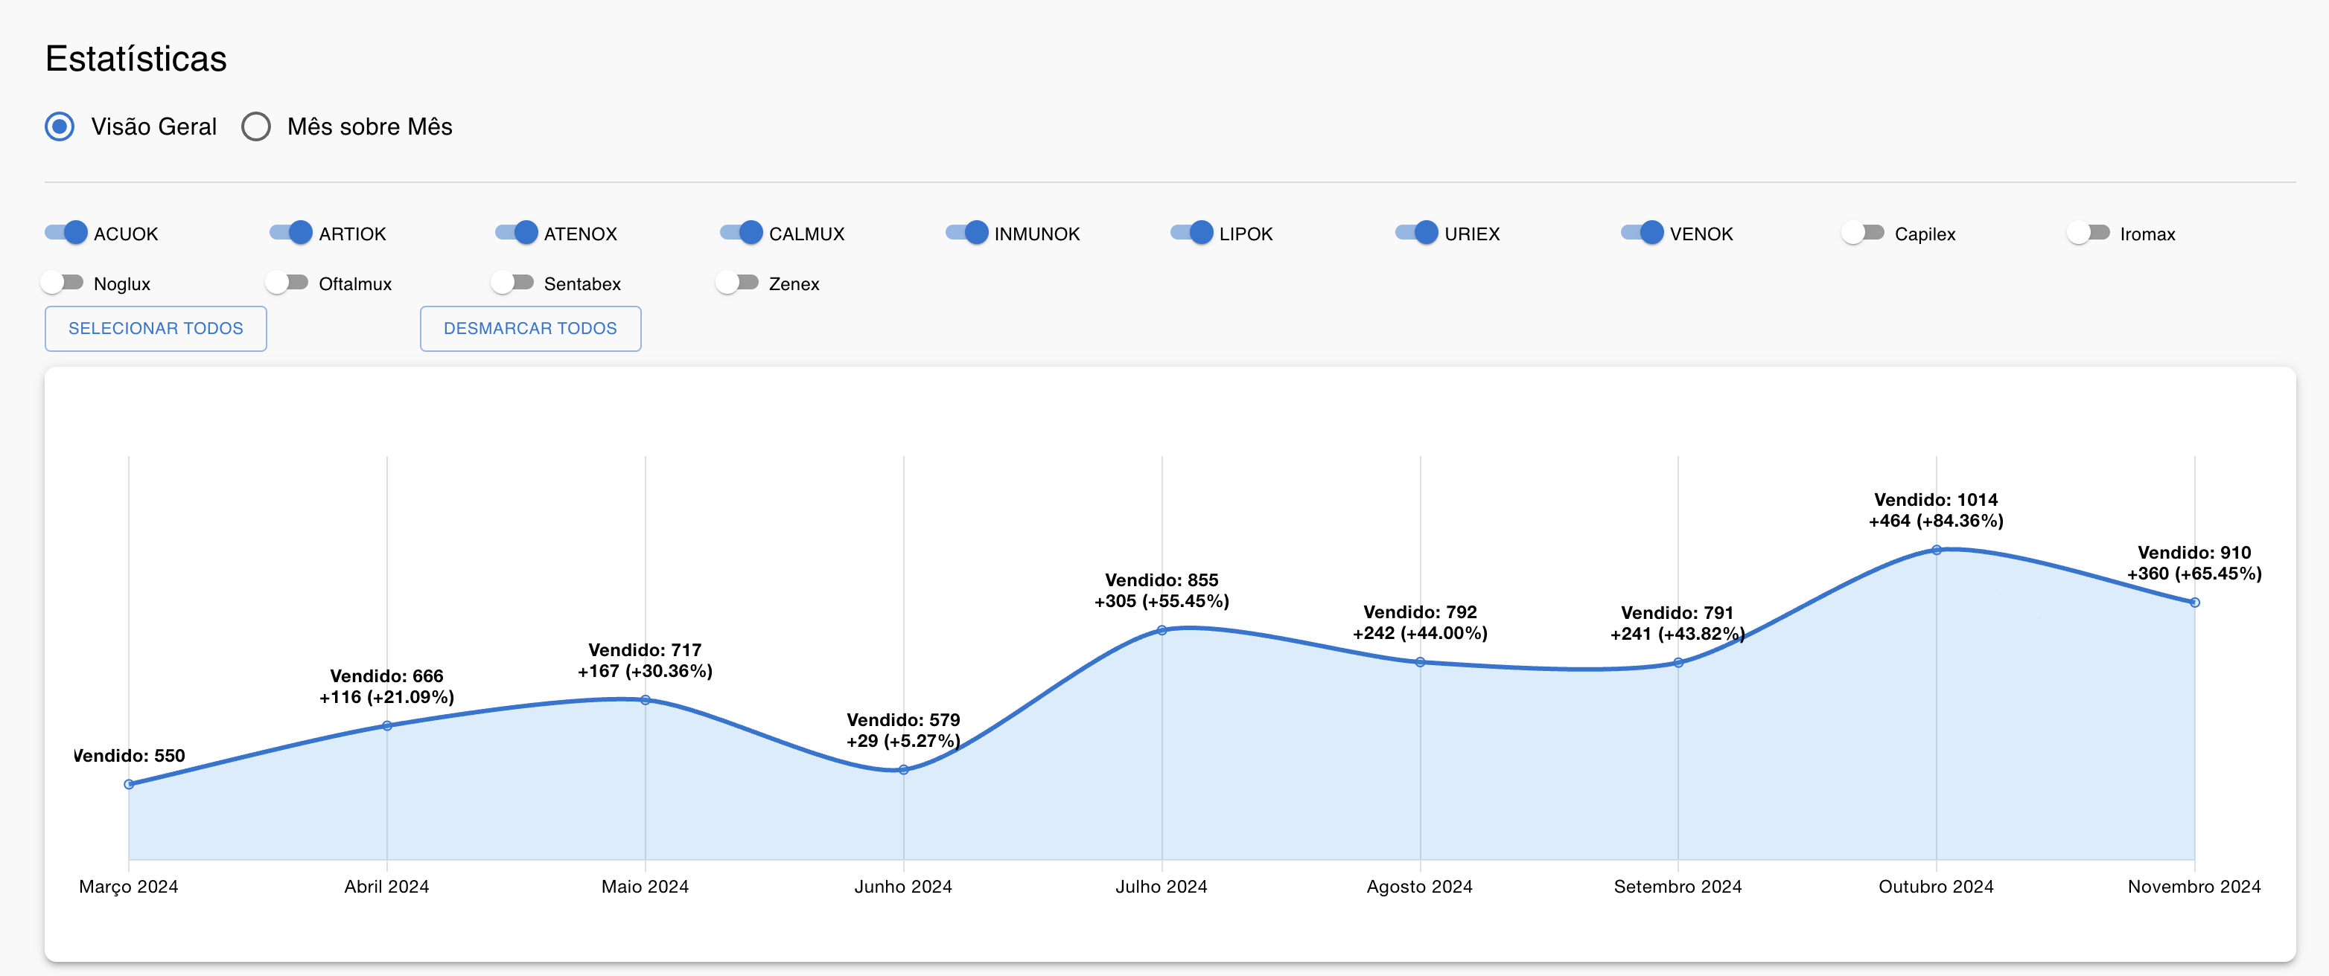
Task: Click the Setembro 2024 data point
Action: point(1678,662)
